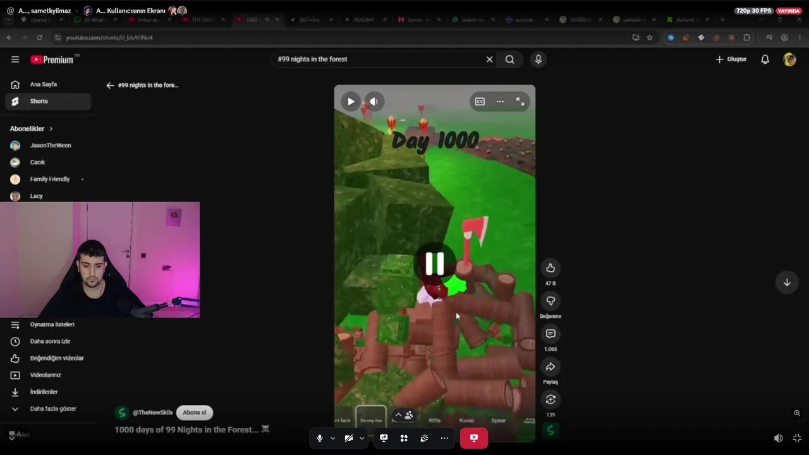Open the Discord soundboard icon

pyautogui.click(x=424, y=438)
